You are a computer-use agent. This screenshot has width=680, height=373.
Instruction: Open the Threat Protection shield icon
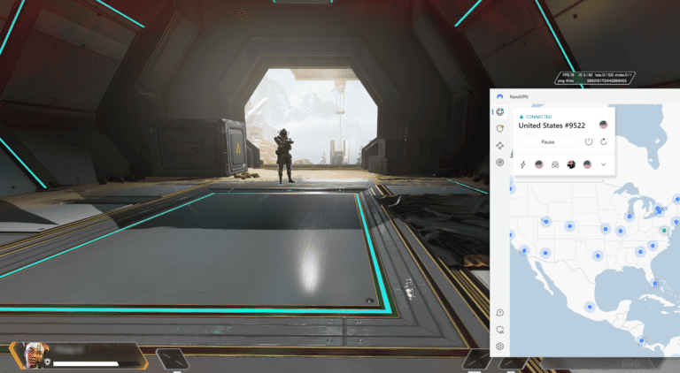point(500,128)
